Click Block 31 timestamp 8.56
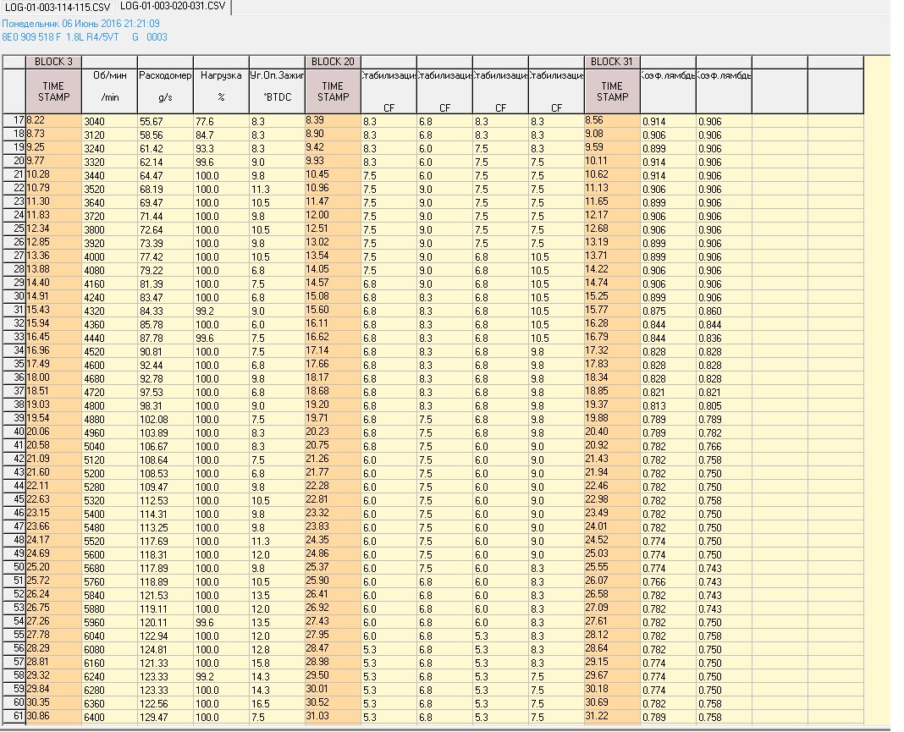904x732 pixels. [612, 120]
